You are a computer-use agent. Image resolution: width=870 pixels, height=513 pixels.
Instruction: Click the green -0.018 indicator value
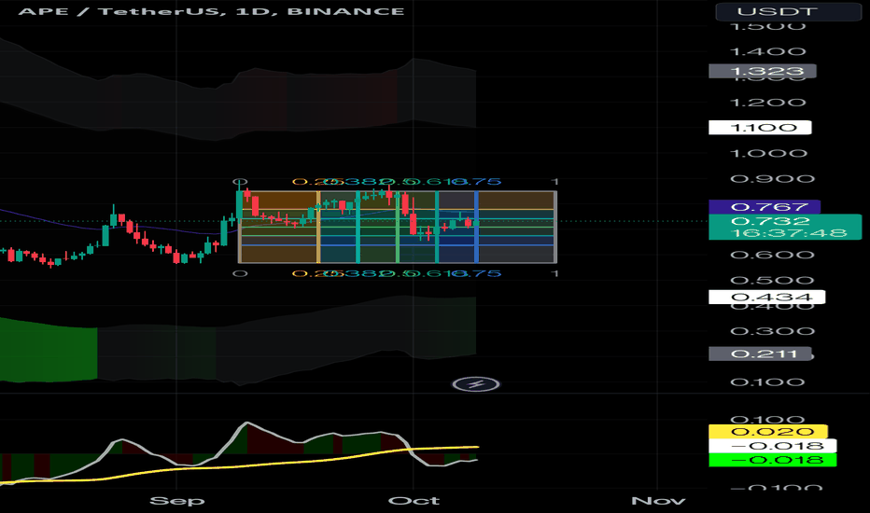tap(772, 460)
